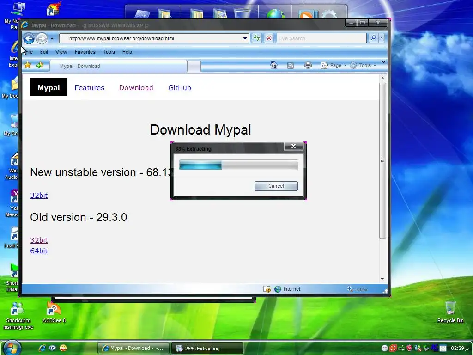Click the Internet security zone icon
Image resolution: width=473 pixels, height=355 pixels.
coord(278,289)
